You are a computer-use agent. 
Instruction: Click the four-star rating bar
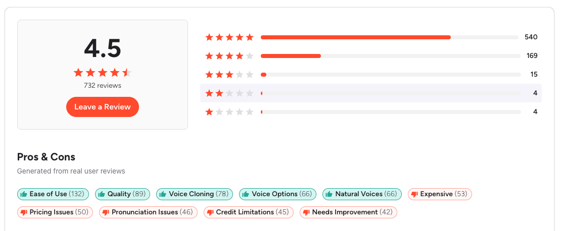point(390,55)
